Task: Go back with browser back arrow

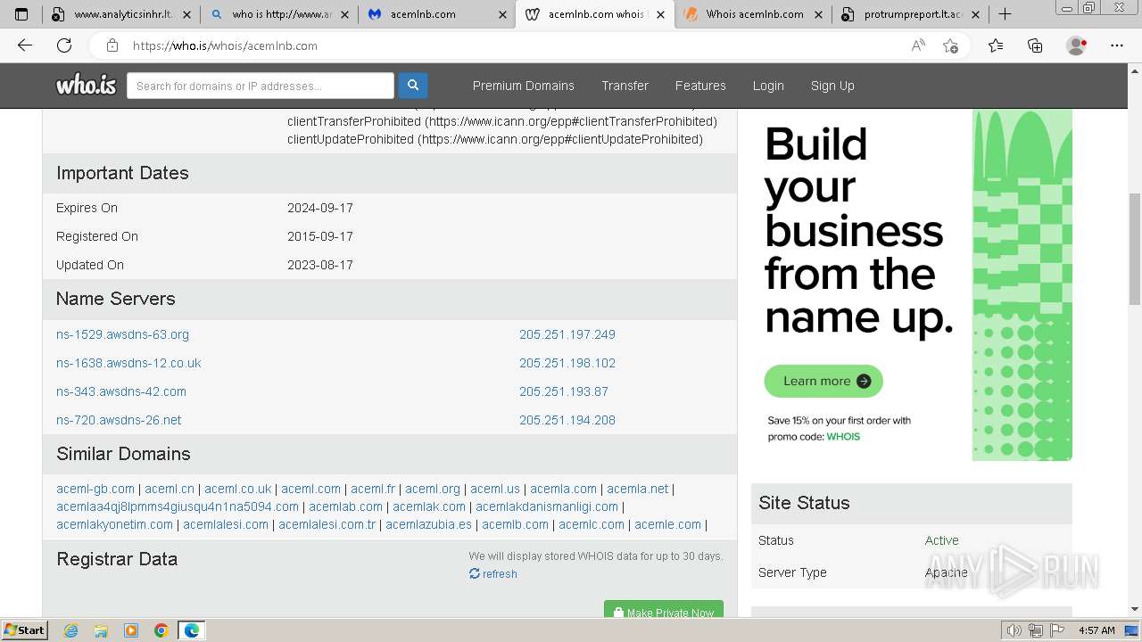Action: point(25,45)
